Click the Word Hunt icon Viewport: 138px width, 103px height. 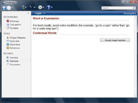8,44
